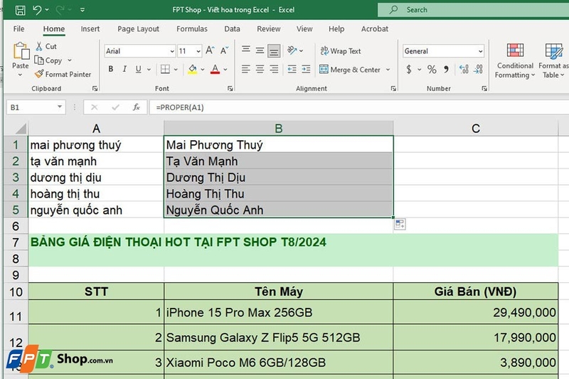Toggle Middle Align for cell text
569x379 pixels.
(260, 50)
